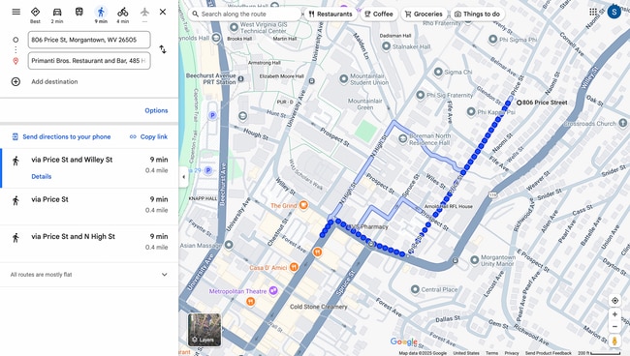Zoom in on the map
630x356 pixels.
614,314
